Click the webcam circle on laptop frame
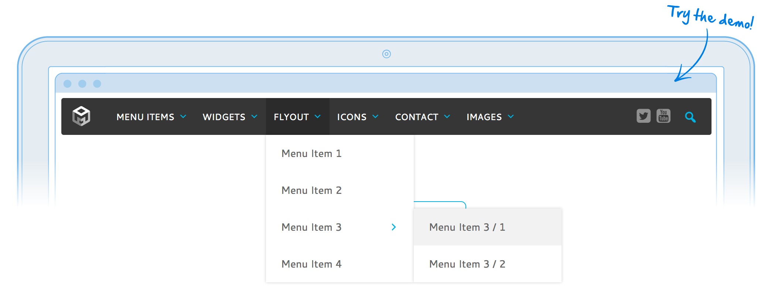Screen dimensions: 778x300 tap(386, 54)
